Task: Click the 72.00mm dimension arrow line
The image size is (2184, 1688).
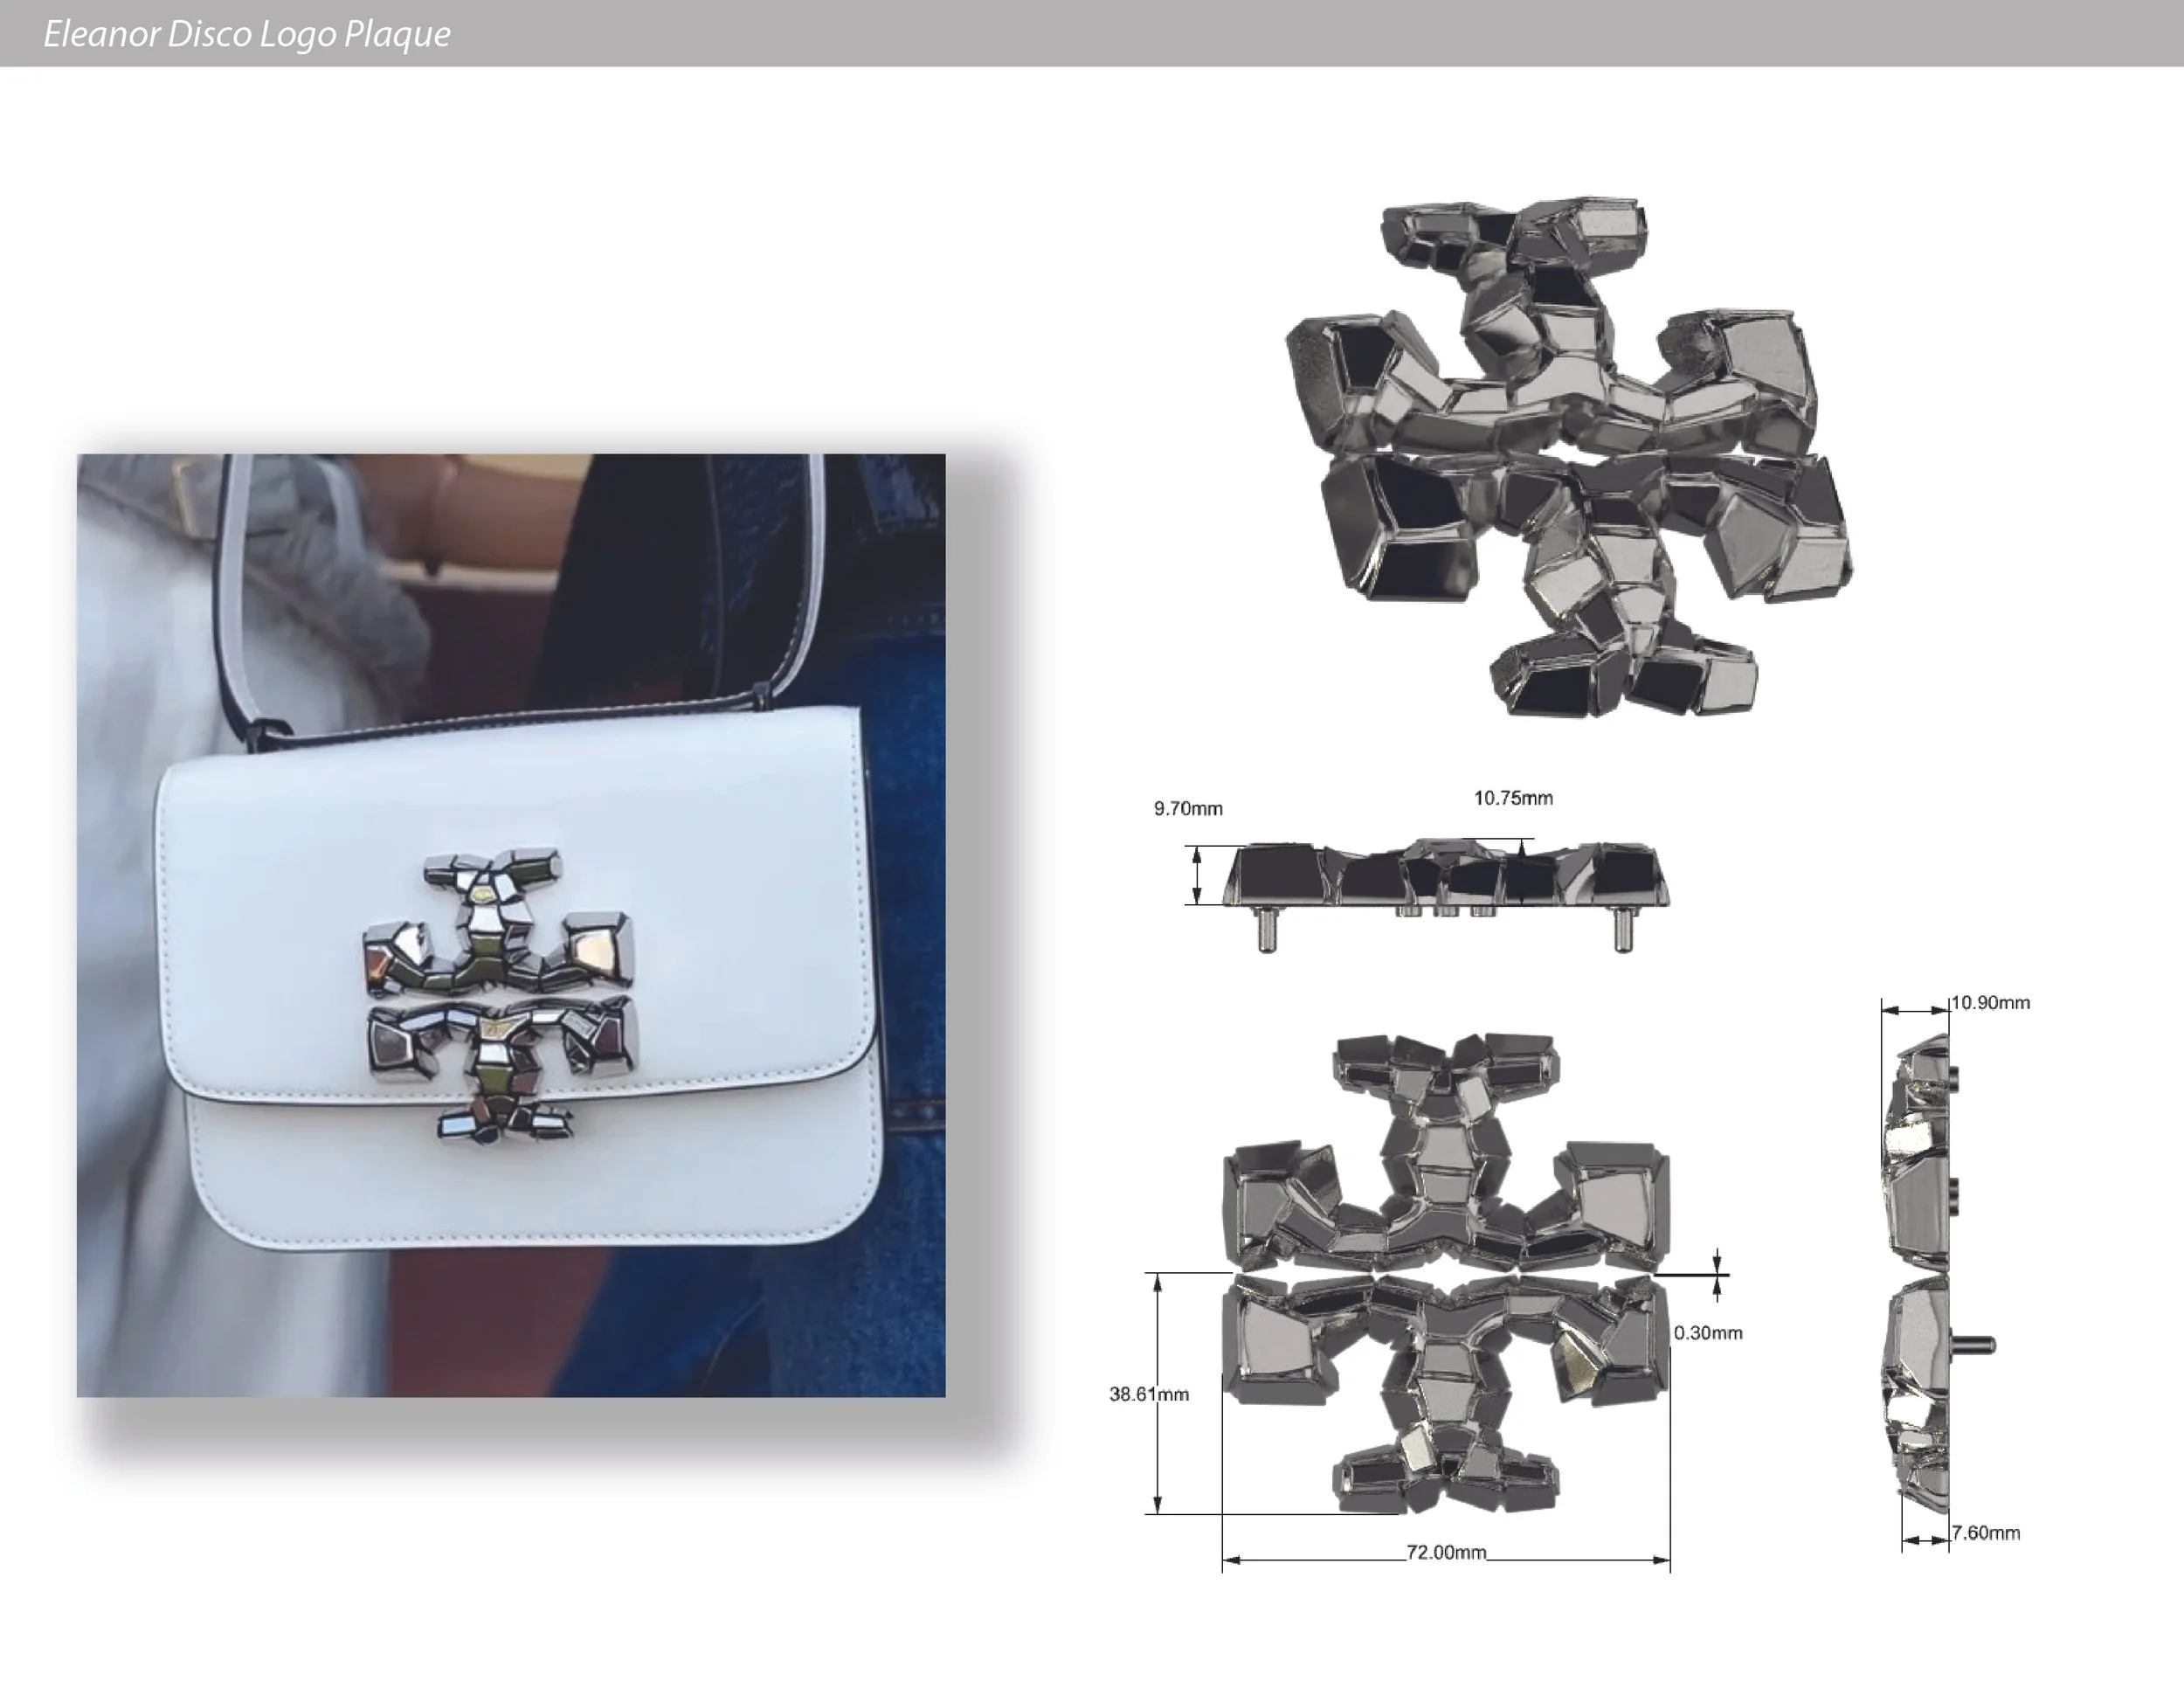Action: tap(1310, 1559)
